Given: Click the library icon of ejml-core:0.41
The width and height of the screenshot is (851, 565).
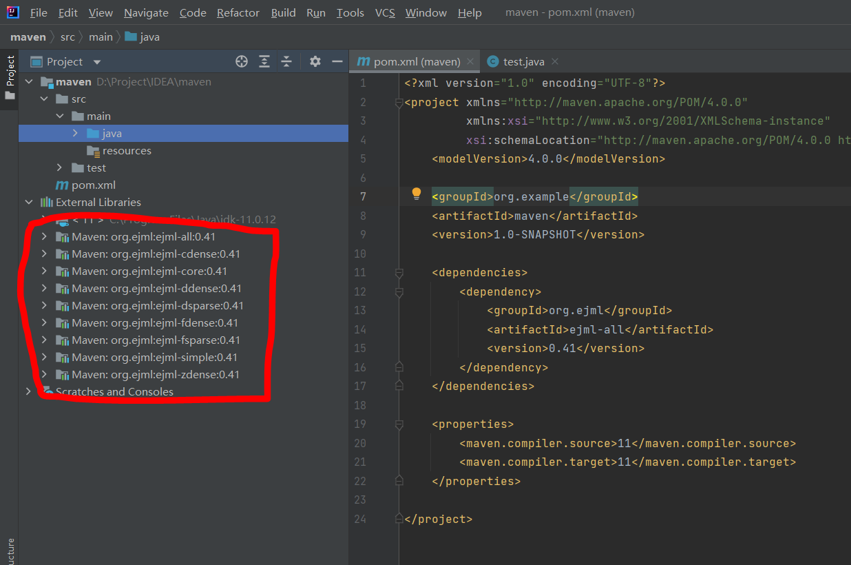Looking at the screenshot, I should point(62,271).
